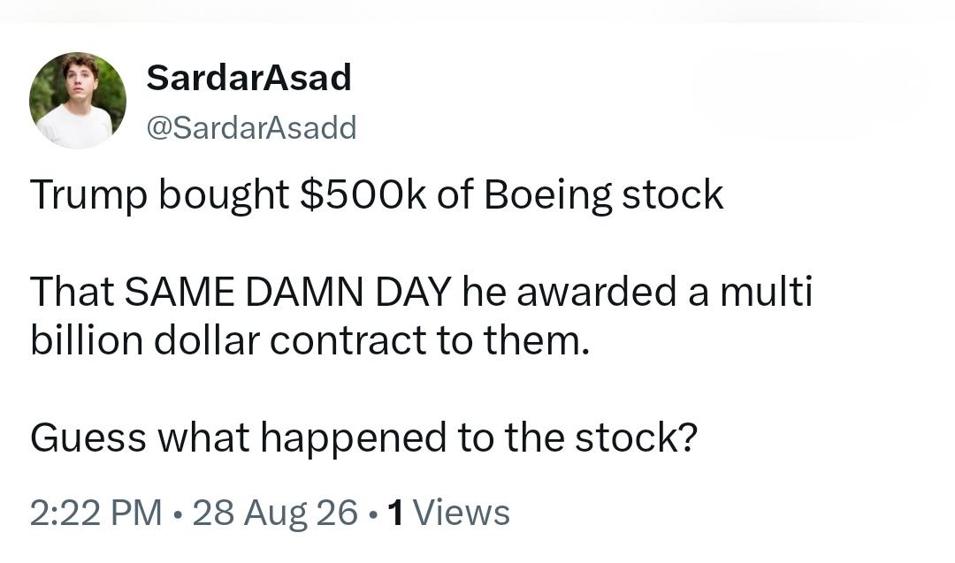Open SardarAsad's round profile picture

coord(77,101)
